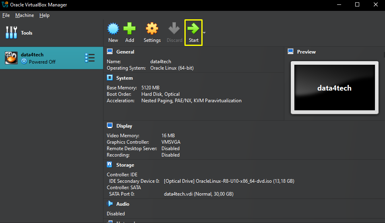Click the data4tech preview thumbnail
This screenshot has width=385, height=223.
point(335,88)
